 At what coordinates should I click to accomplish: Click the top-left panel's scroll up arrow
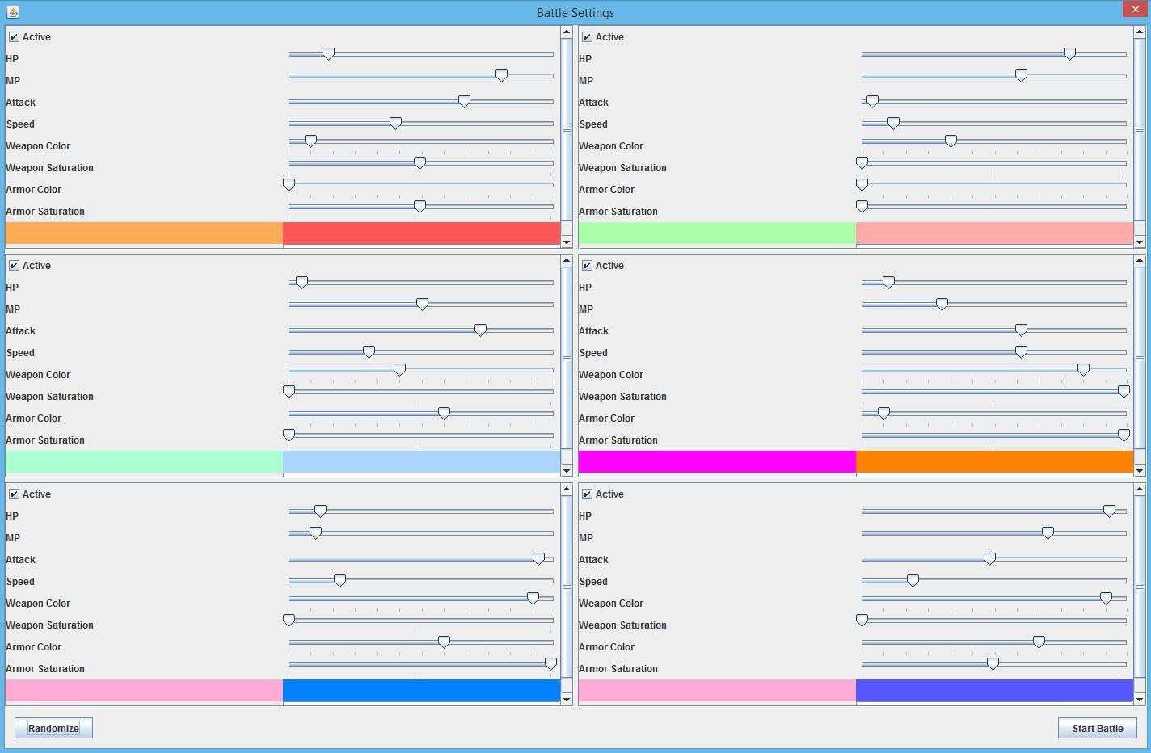point(566,32)
